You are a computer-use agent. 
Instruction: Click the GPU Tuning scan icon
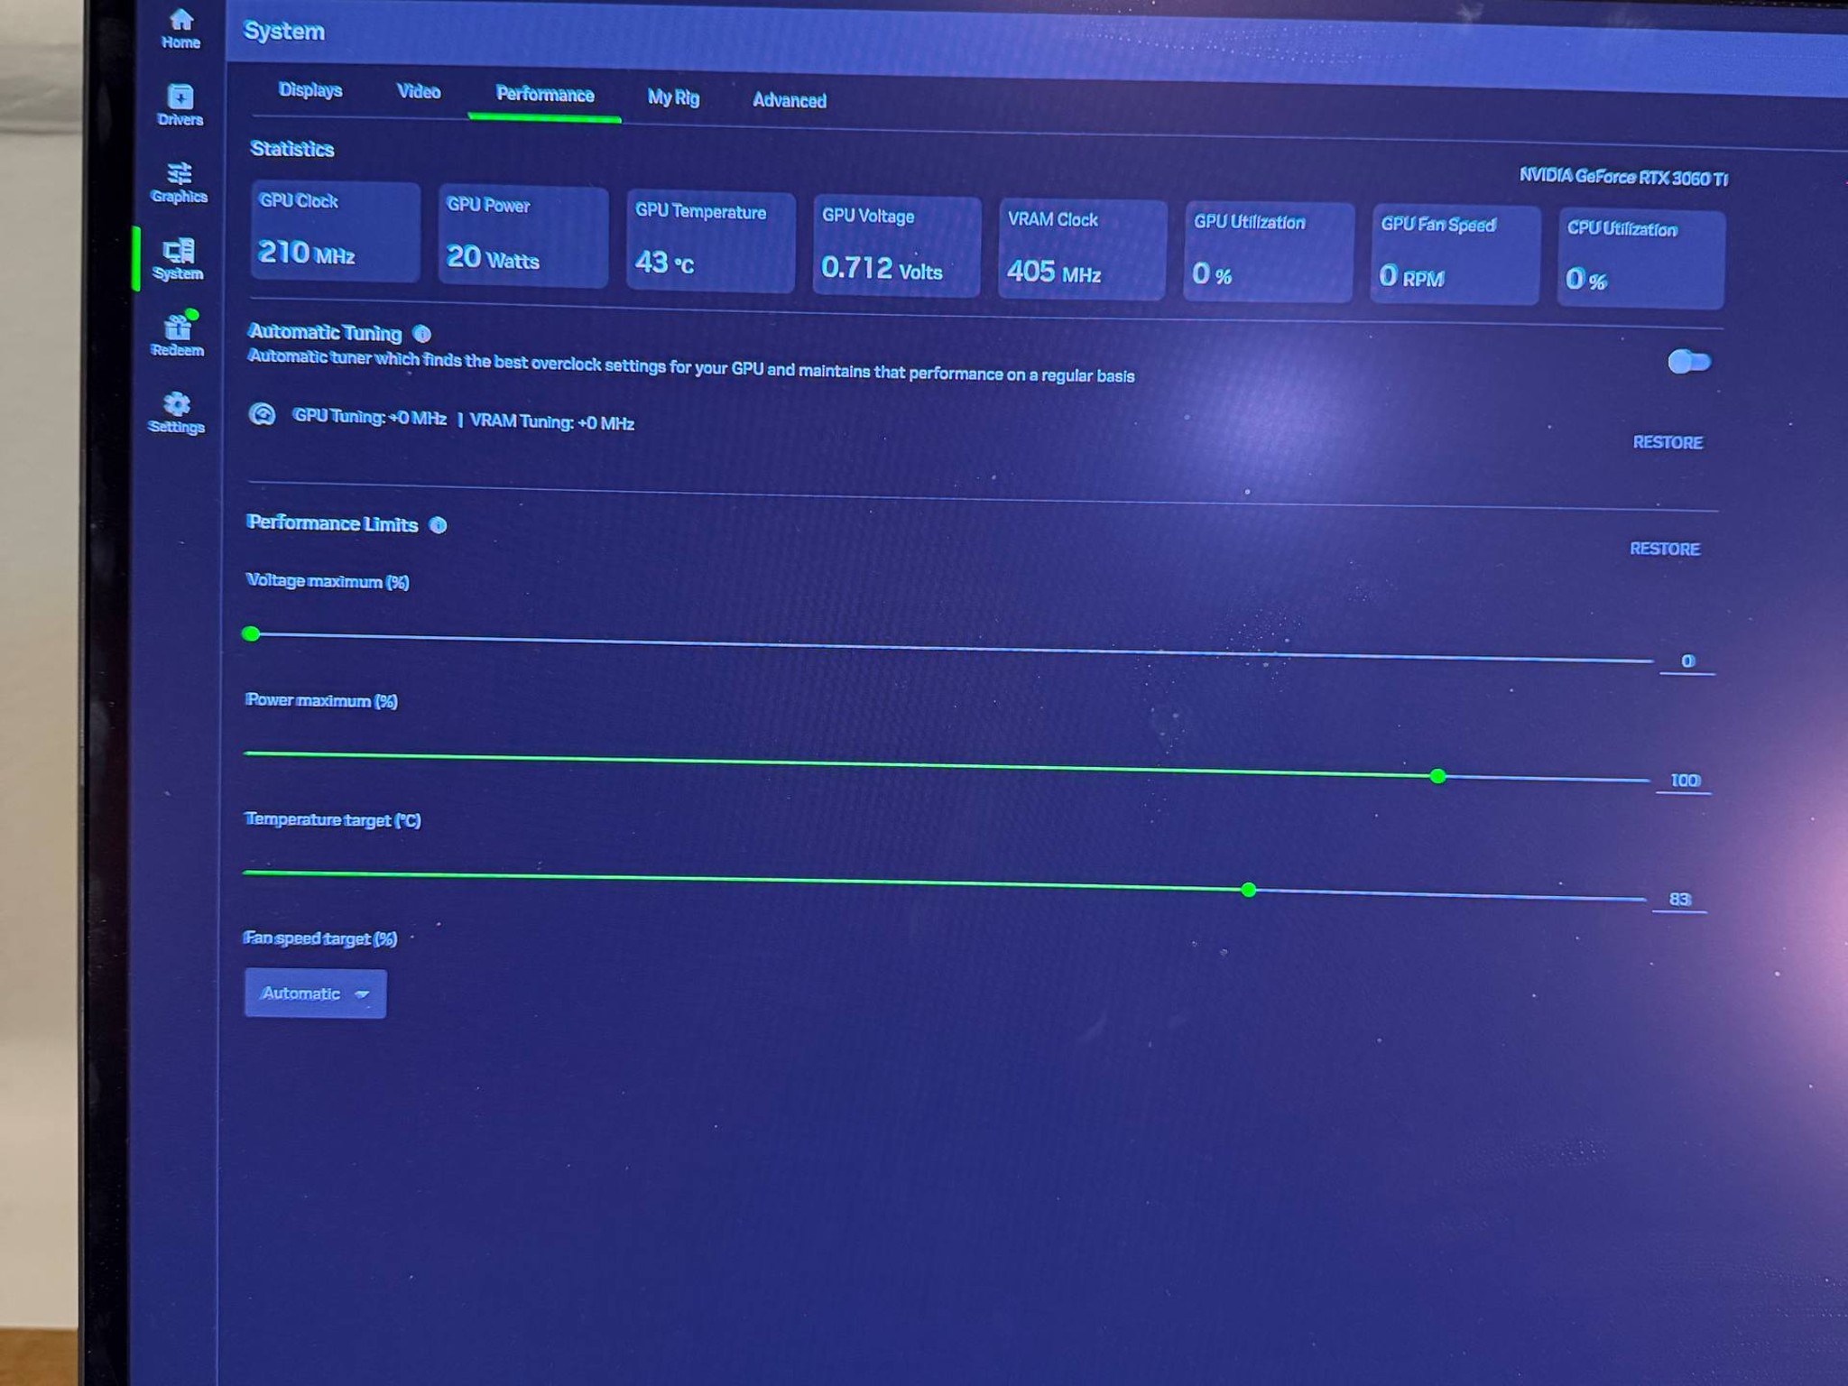coord(262,414)
